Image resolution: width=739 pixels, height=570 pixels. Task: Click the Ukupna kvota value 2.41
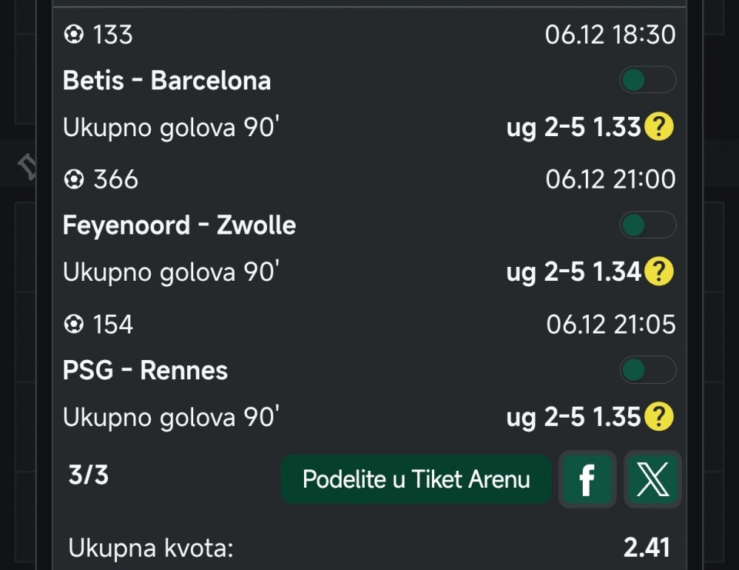click(646, 548)
